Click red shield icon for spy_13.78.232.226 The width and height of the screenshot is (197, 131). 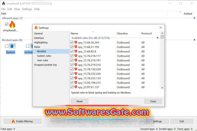click(x=76, y=74)
